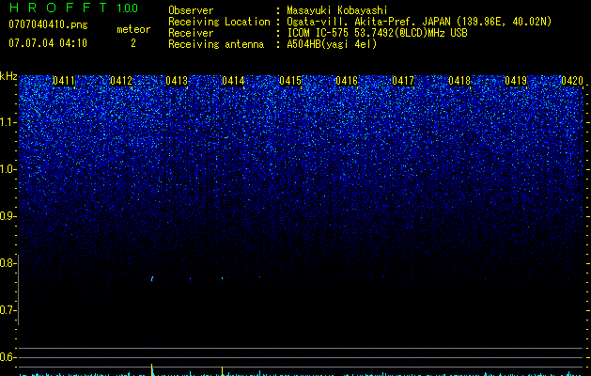Click the 0416 time marker

pos(347,81)
